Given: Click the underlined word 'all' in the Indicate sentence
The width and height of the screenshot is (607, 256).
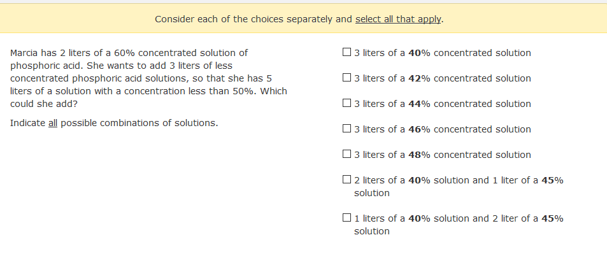Looking at the screenshot, I should coord(53,123).
